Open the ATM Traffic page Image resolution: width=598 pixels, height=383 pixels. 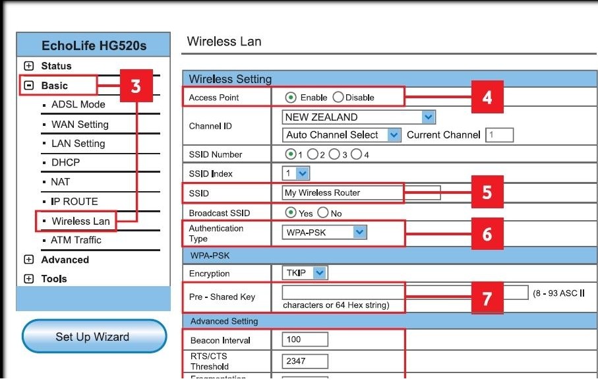pos(76,240)
